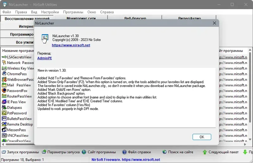This screenshot has height=163, width=253.
Task: Switch to Видео/Аудио tab
Action: pos(189,18)
